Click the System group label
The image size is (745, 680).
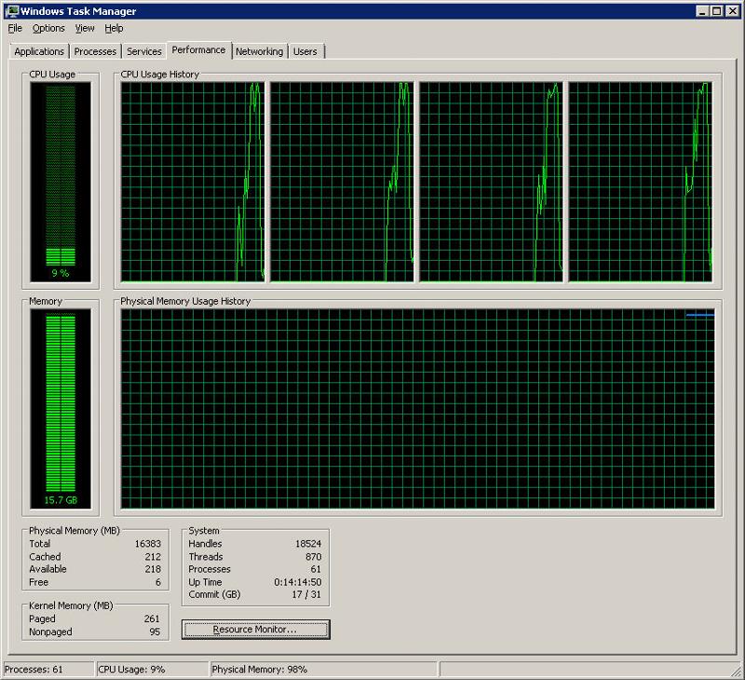pos(204,531)
